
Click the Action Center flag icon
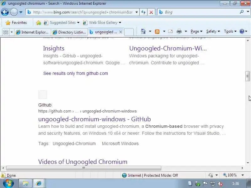(205, 184)
